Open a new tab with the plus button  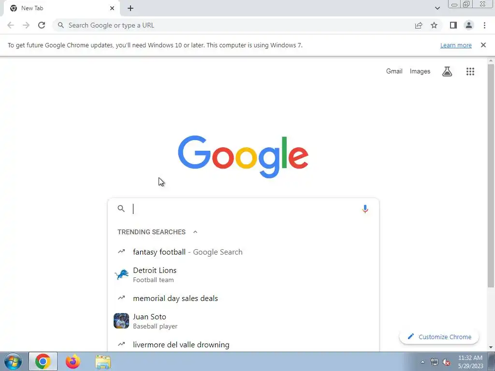[x=131, y=8]
